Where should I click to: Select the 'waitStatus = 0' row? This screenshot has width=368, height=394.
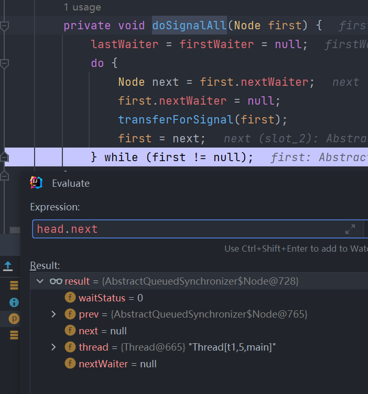coord(111,298)
